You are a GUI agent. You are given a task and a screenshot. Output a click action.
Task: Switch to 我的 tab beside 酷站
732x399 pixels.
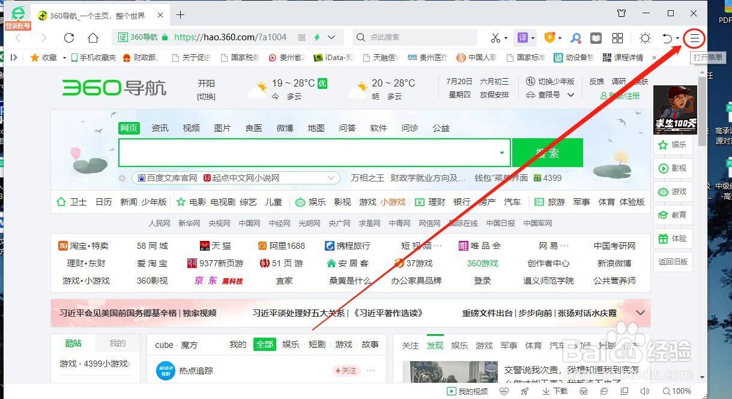coord(118,344)
